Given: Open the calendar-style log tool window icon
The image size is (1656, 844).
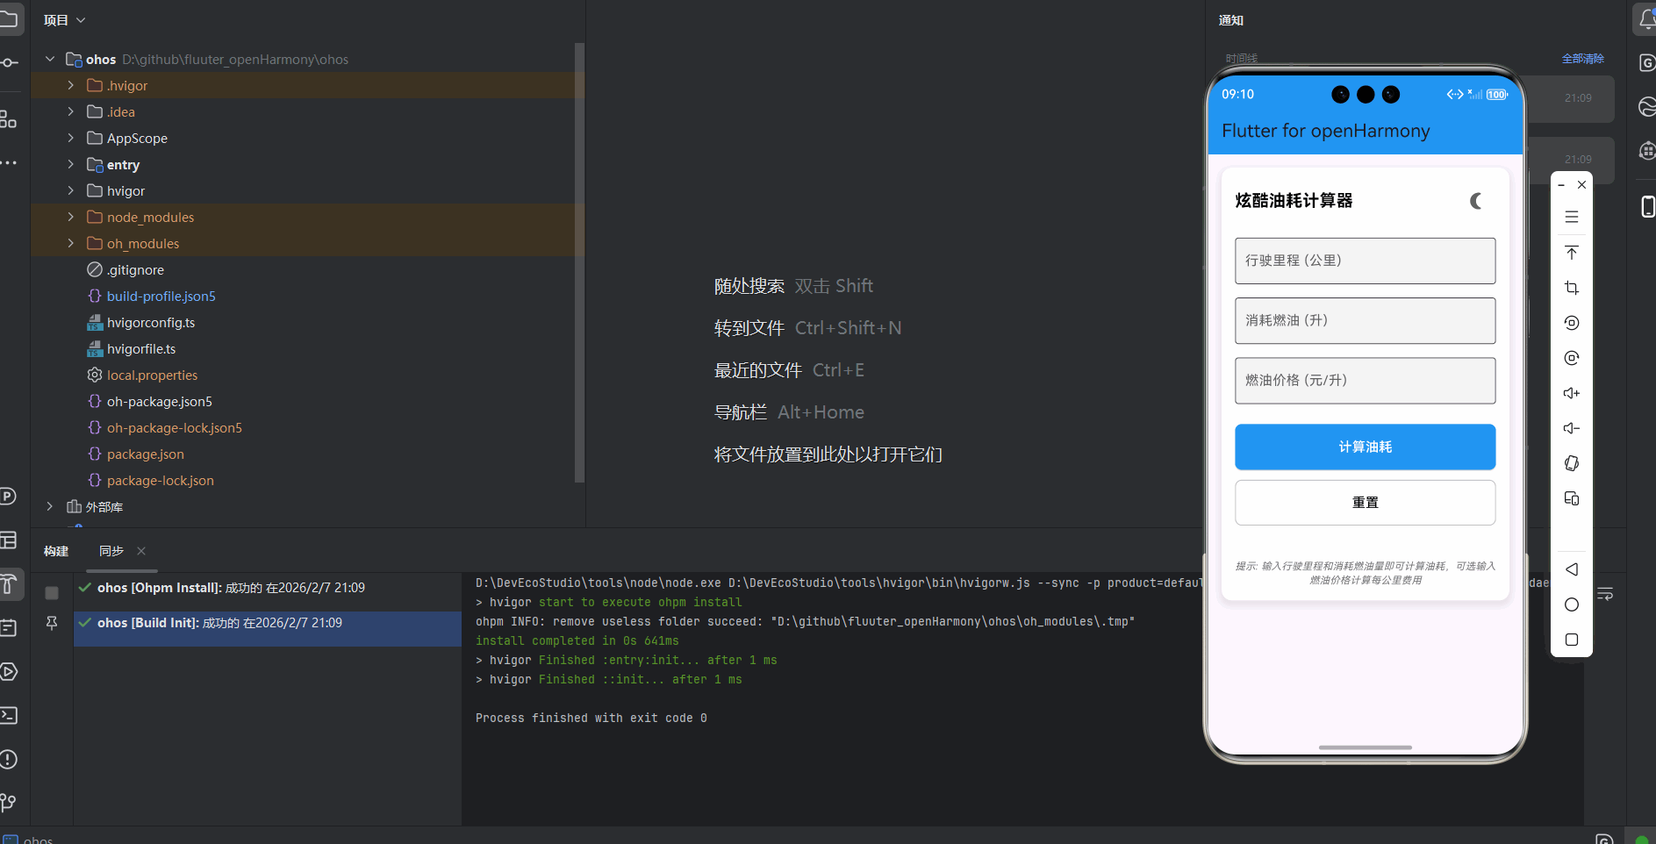Looking at the screenshot, I should [x=8, y=627].
